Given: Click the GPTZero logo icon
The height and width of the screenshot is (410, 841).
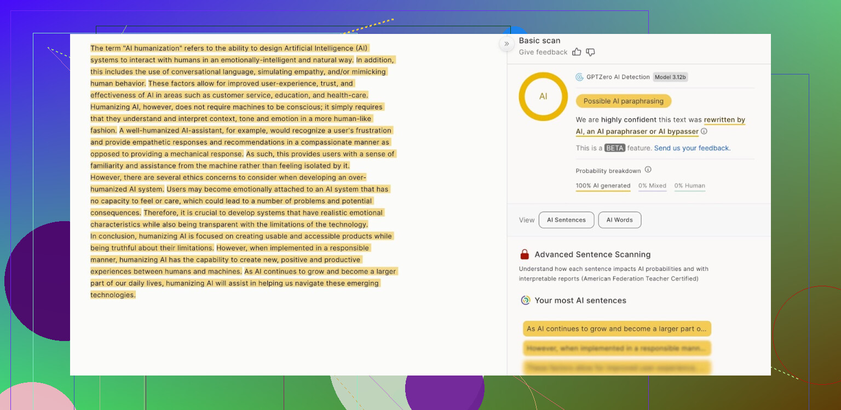Looking at the screenshot, I should pos(579,77).
